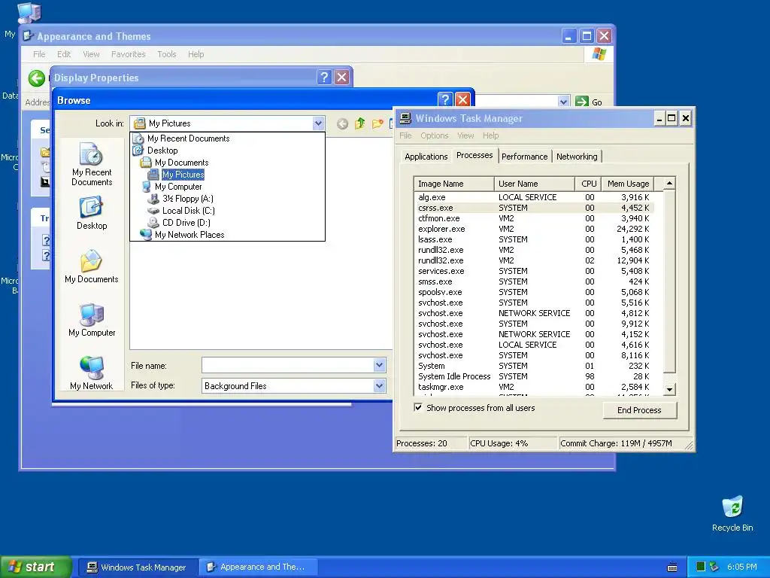Click into the File name field
770x578 pixels.
pos(287,365)
